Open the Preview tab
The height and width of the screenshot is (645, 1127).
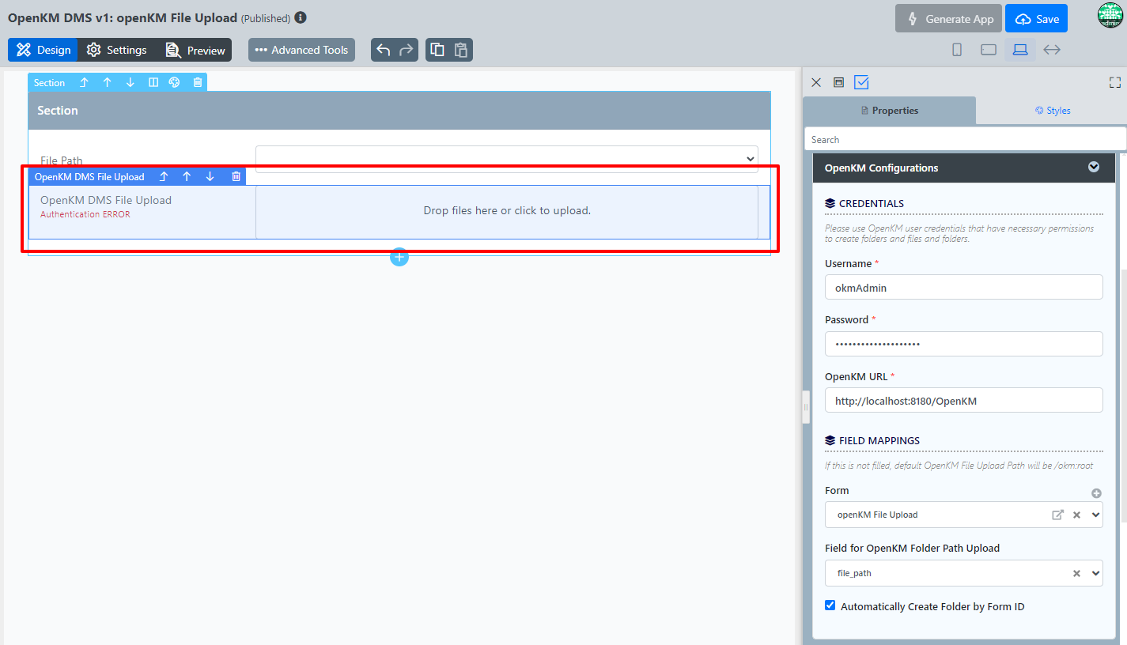pos(195,50)
